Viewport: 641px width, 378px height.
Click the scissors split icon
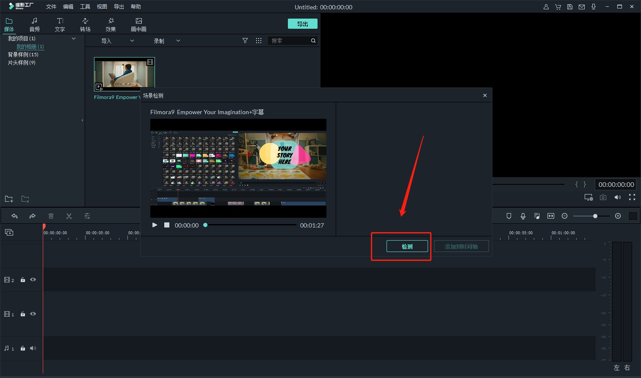click(x=69, y=216)
